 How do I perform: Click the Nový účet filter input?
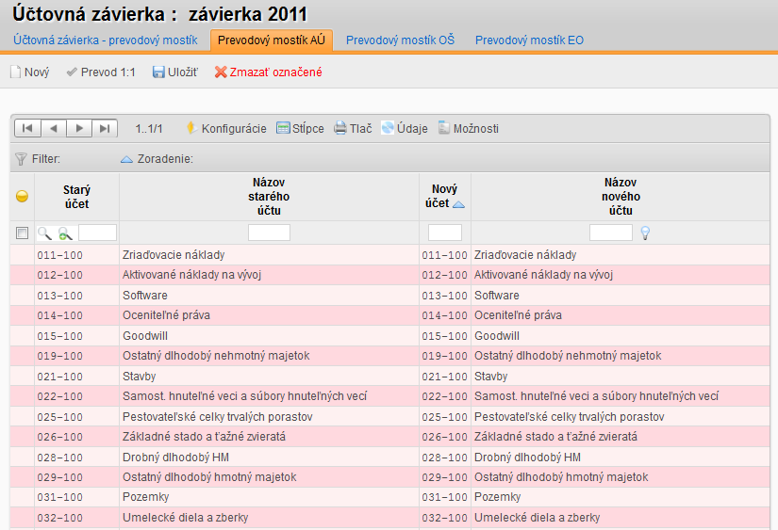[x=445, y=233]
